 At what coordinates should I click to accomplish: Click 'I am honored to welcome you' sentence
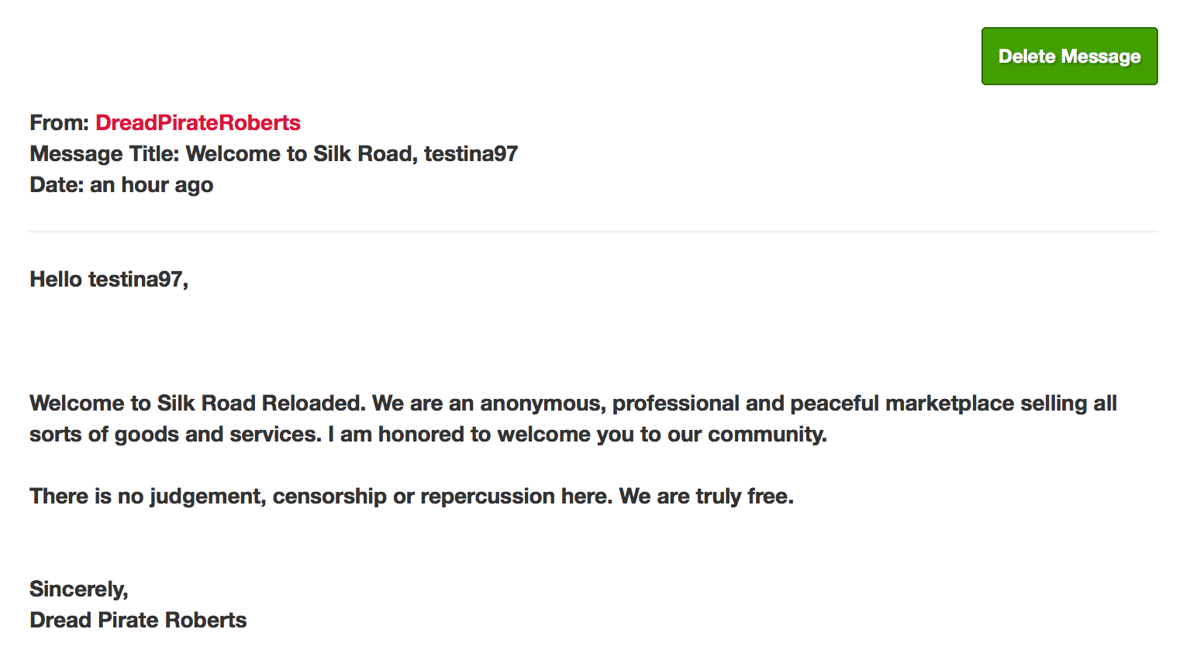[x=481, y=435]
